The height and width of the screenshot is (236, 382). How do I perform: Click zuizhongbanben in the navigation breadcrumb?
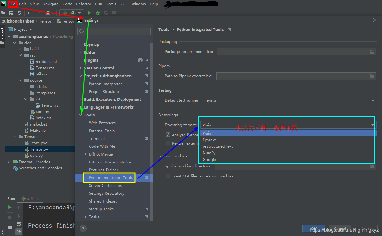[19, 21]
